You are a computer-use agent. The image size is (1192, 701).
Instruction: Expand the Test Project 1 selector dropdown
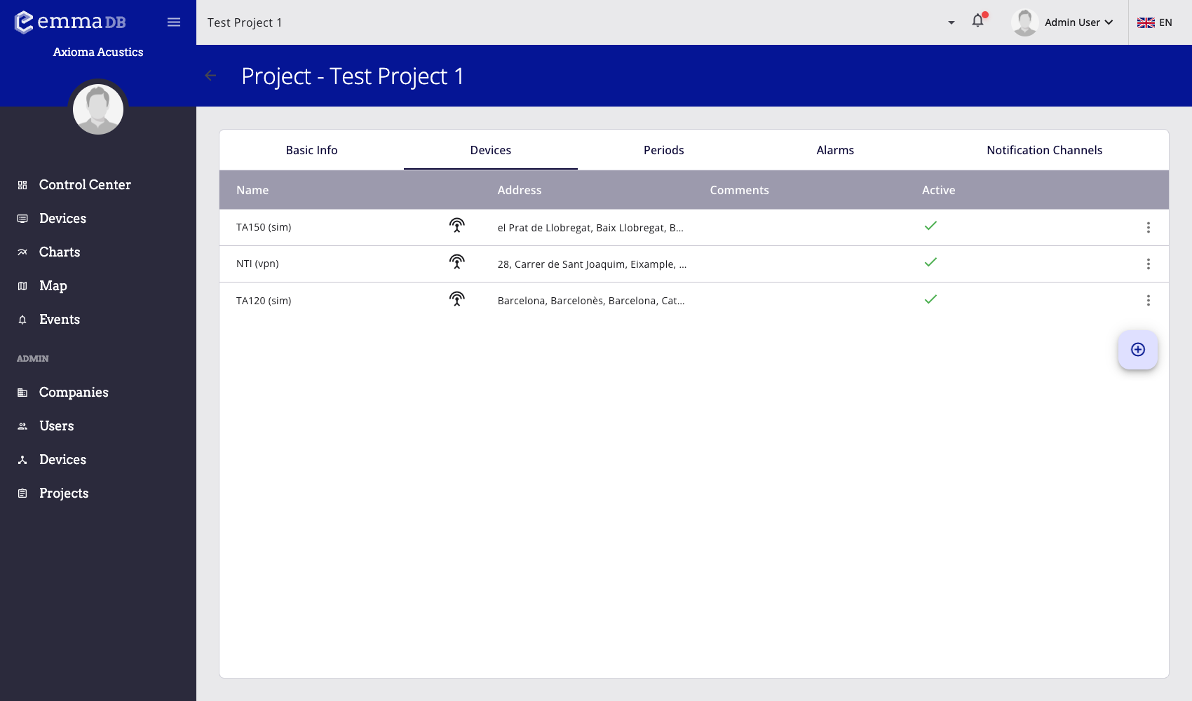coord(951,22)
